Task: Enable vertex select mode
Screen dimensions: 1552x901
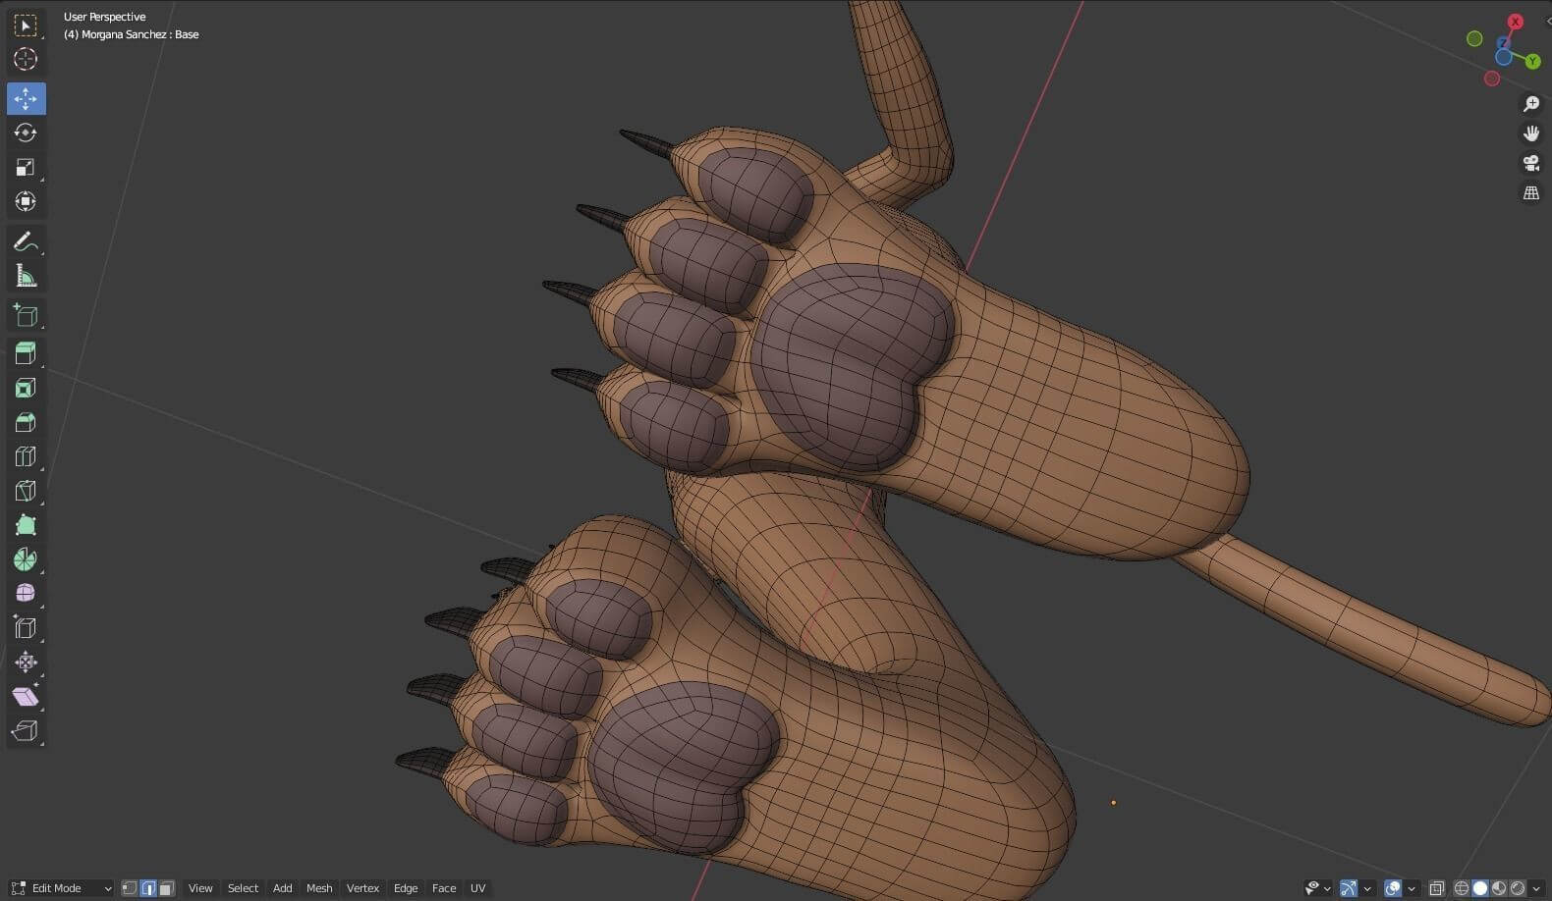Action: tap(130, 888)
